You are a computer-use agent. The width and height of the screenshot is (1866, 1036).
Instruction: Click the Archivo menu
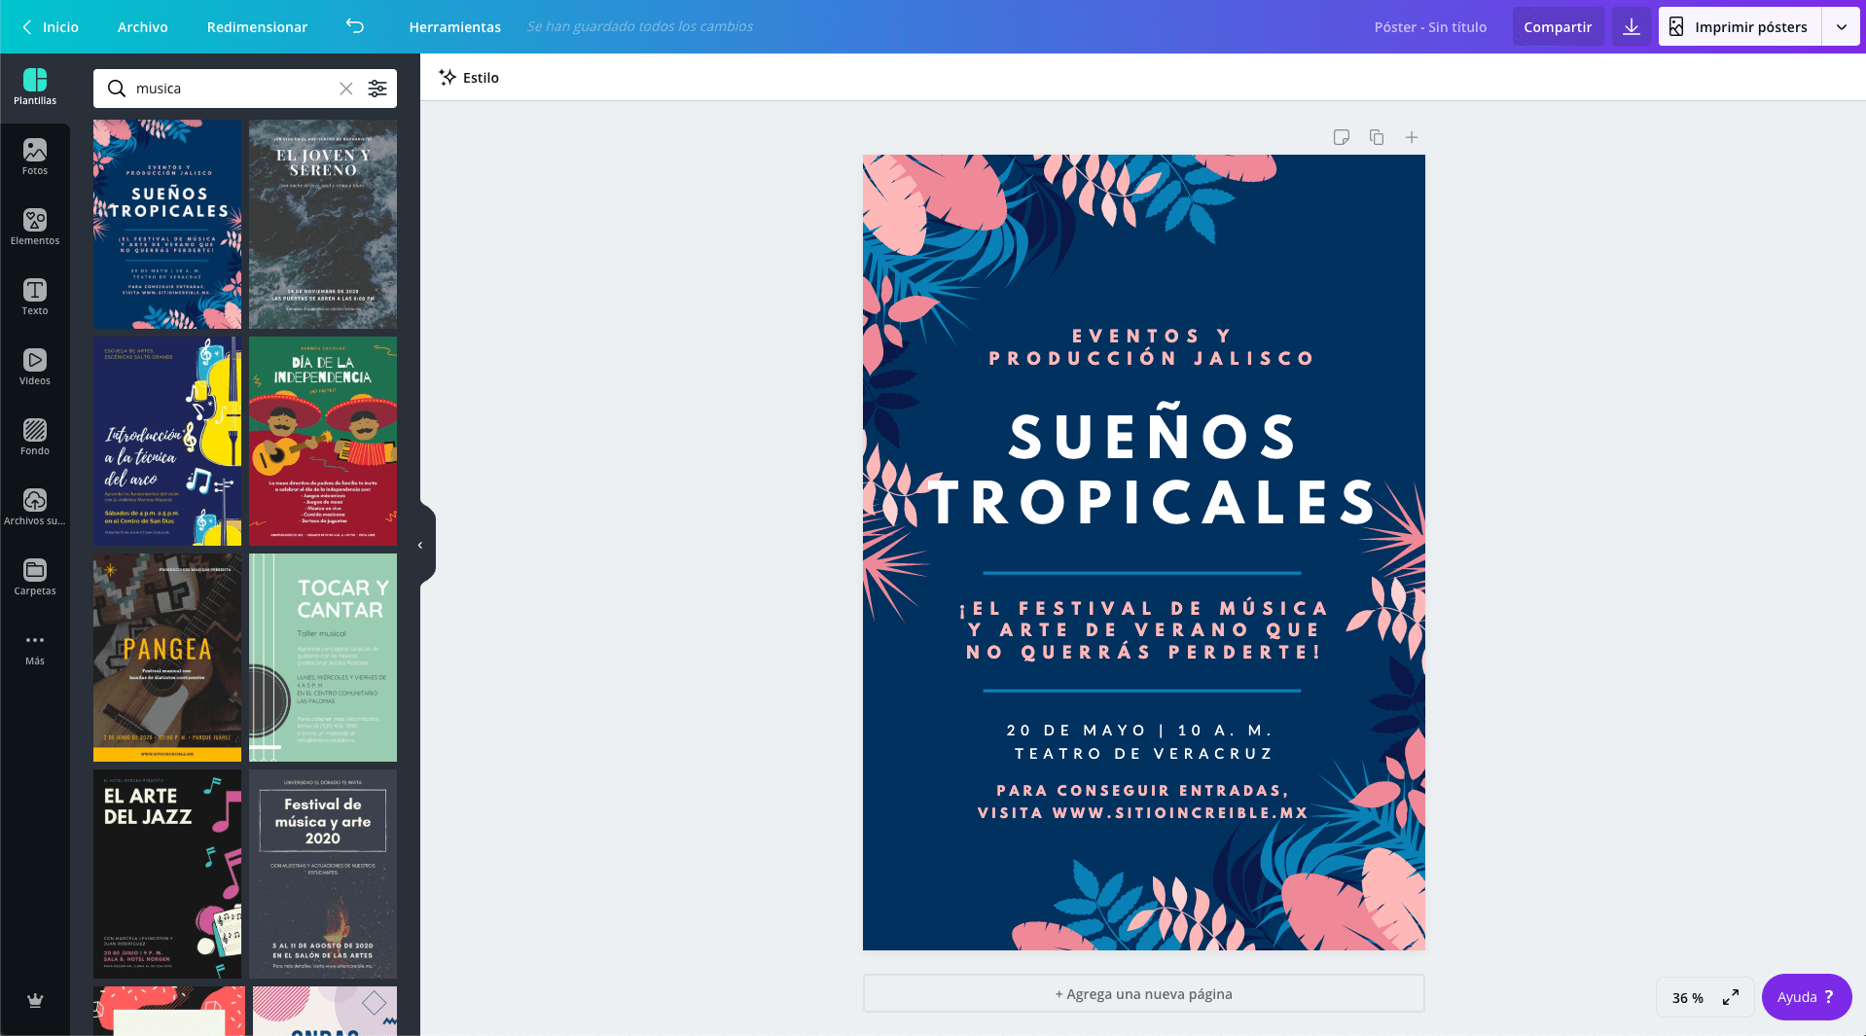[142, 26]
